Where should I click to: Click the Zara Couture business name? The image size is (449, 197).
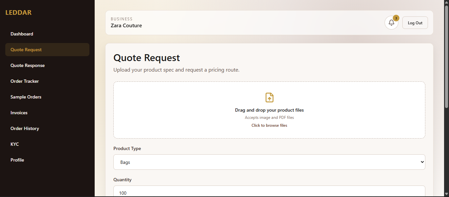click(126, 26)
